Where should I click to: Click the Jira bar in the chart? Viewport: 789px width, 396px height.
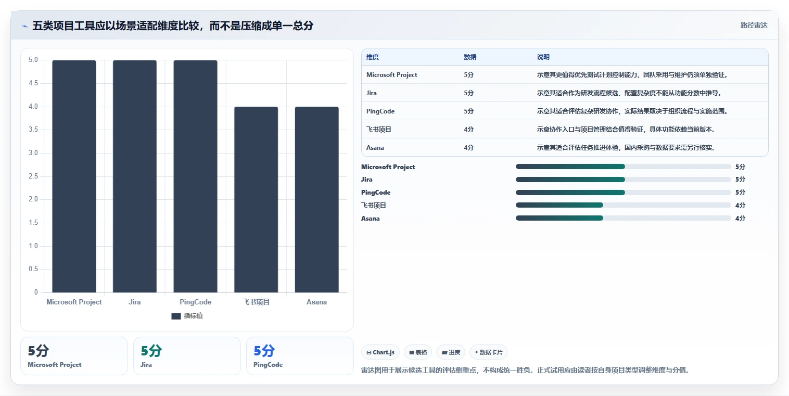[x=135, y=176]
